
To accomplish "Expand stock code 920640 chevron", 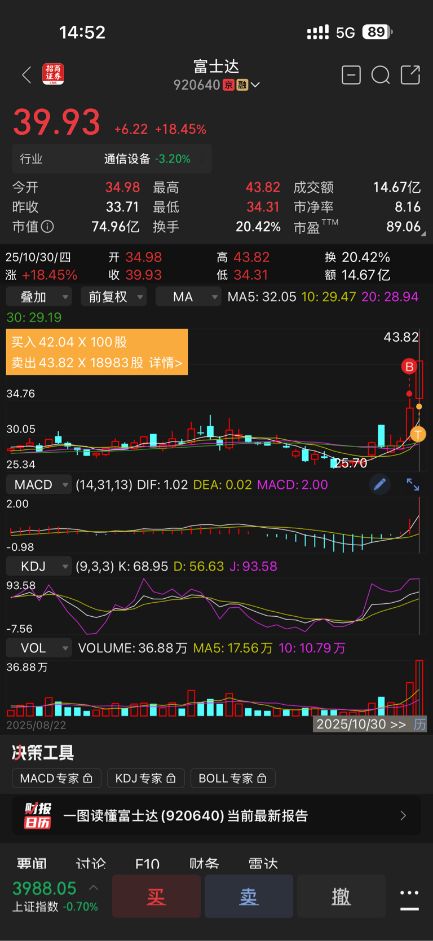I will pyautogui.click(x=255, y=85).
